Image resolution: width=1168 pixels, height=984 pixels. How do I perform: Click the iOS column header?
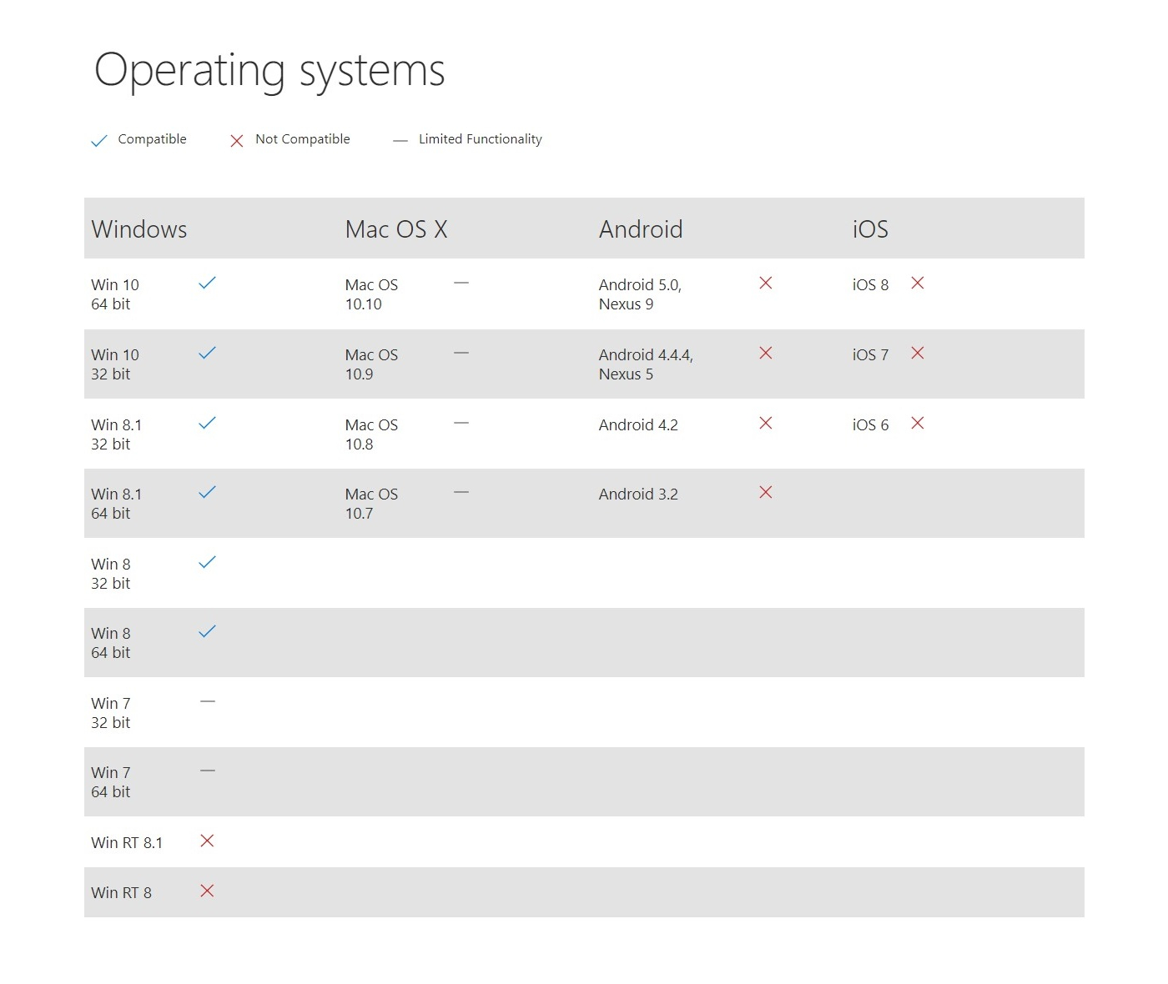click(x=870, y=229)
